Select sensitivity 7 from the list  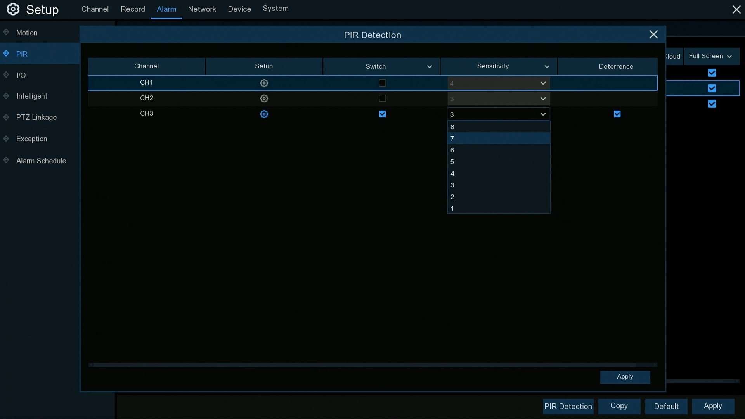coord(498,139)
